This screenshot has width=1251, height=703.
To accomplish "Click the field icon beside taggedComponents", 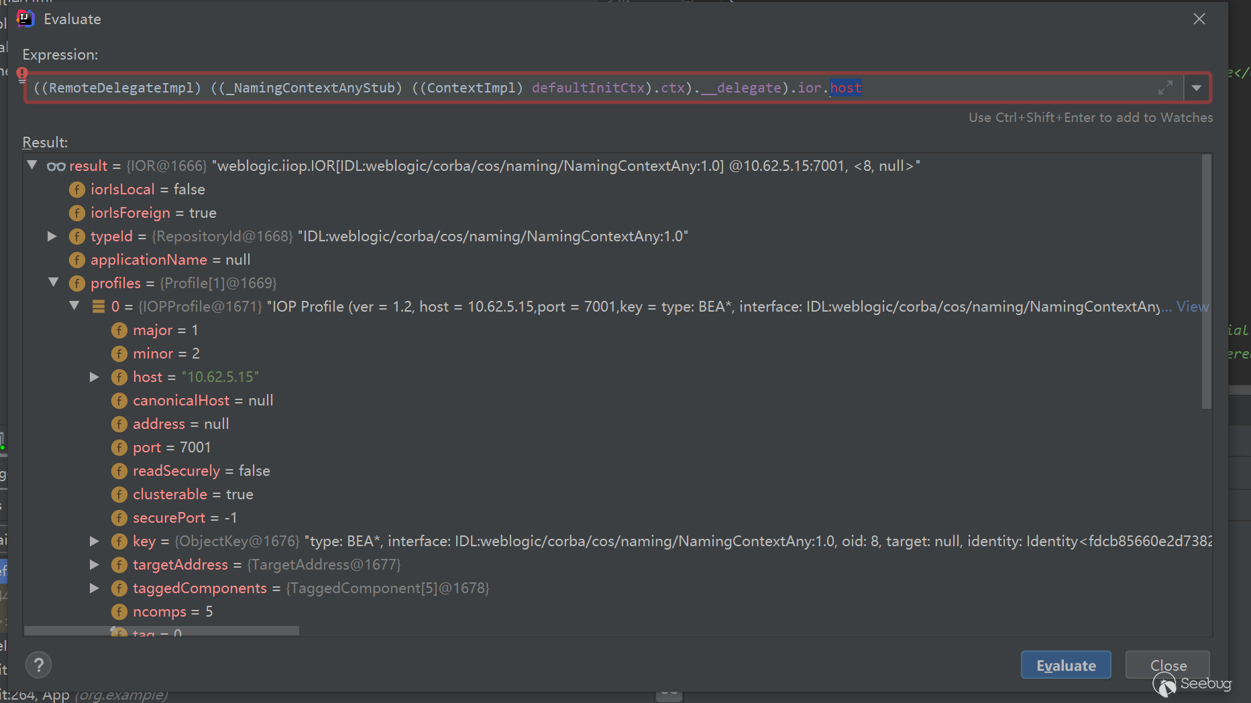I will click(x=119, y=588).
